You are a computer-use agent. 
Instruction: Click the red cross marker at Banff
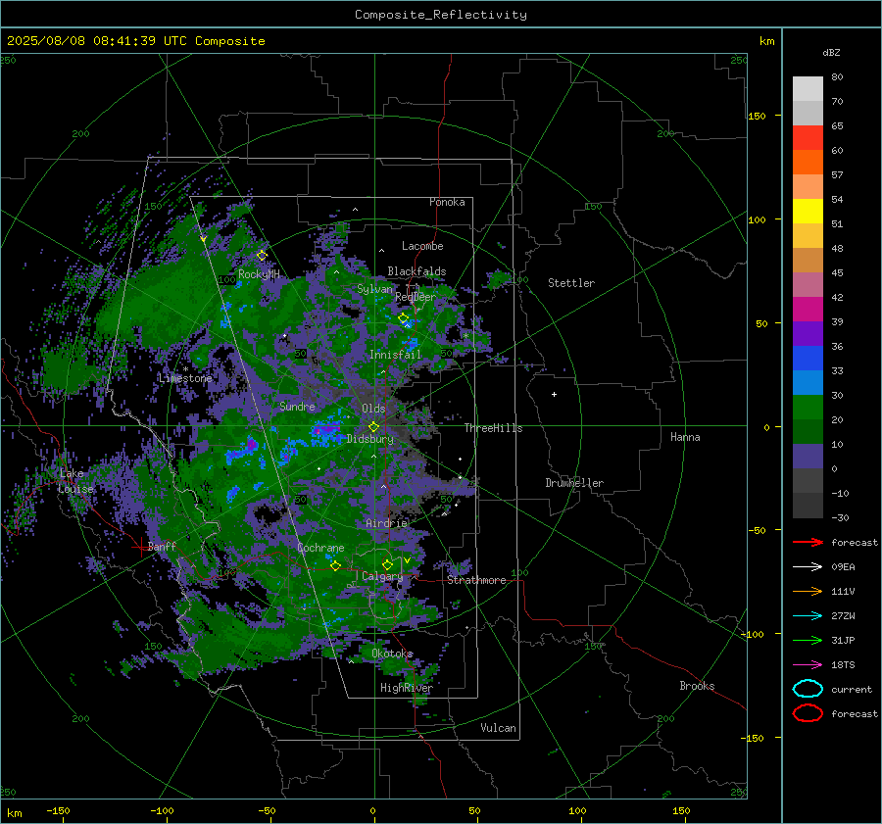tap(140, 547)
